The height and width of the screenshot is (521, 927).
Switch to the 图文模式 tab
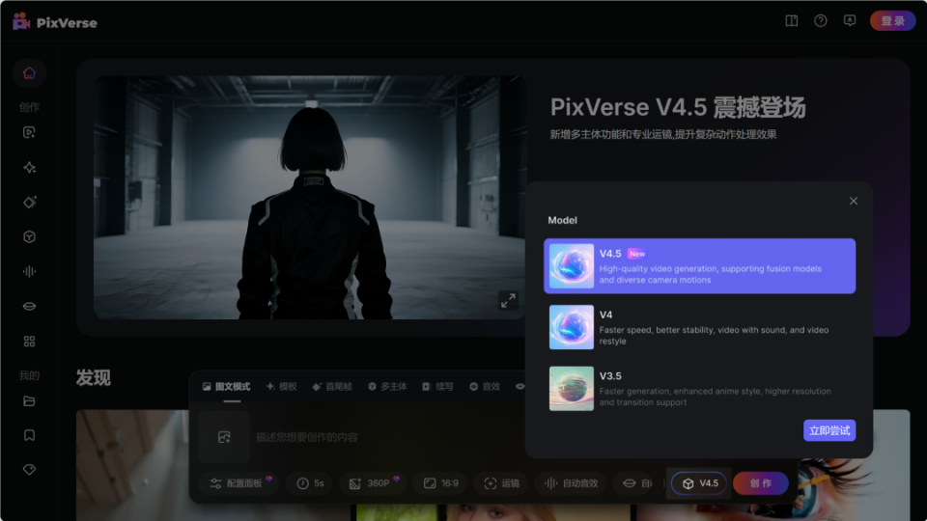(227, 387)
